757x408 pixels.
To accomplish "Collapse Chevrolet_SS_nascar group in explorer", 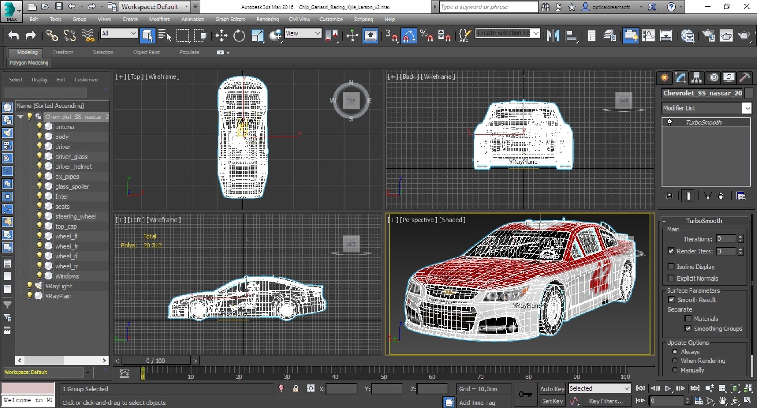I will 21,117.
